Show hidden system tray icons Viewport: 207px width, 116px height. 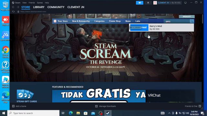169,113
